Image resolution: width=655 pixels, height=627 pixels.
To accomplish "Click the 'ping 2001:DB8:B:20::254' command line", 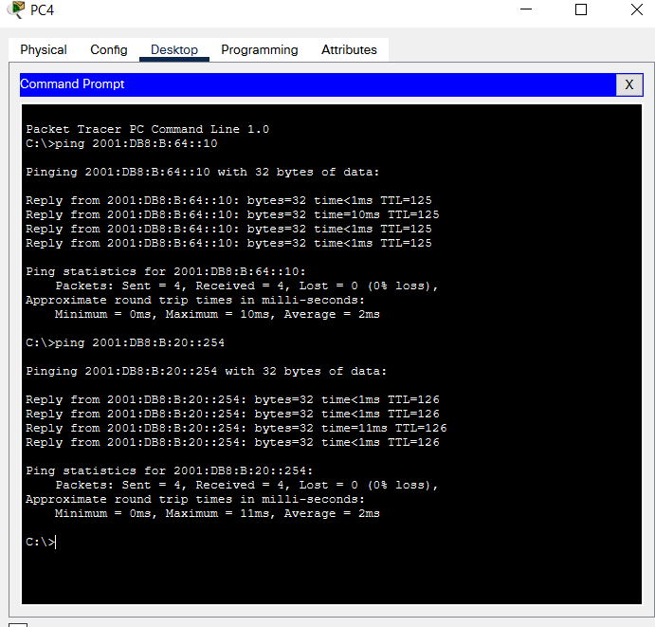I will coord(125,342).
